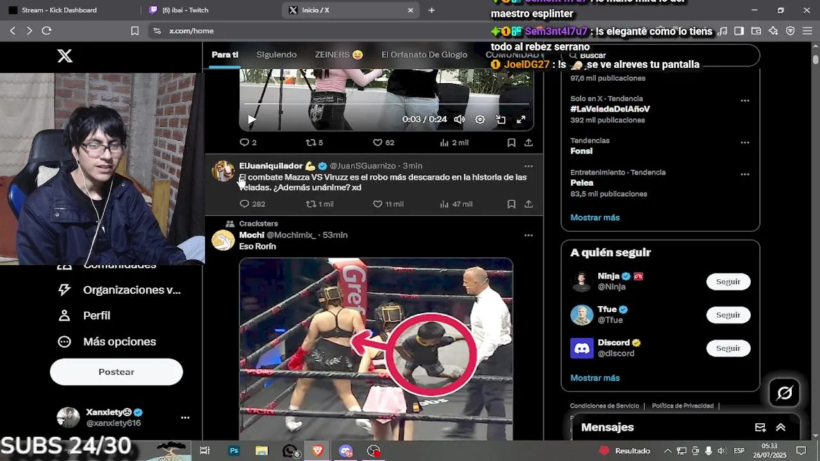Open Condiciones de Servicio link
820x461 pixels.
[605, 406]
